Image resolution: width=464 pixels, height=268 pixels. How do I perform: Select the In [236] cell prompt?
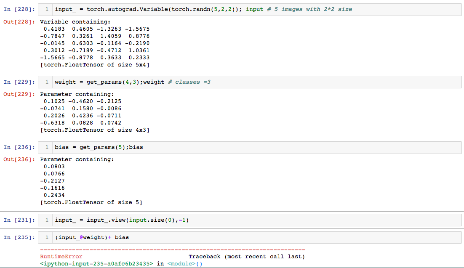[19, 147]
